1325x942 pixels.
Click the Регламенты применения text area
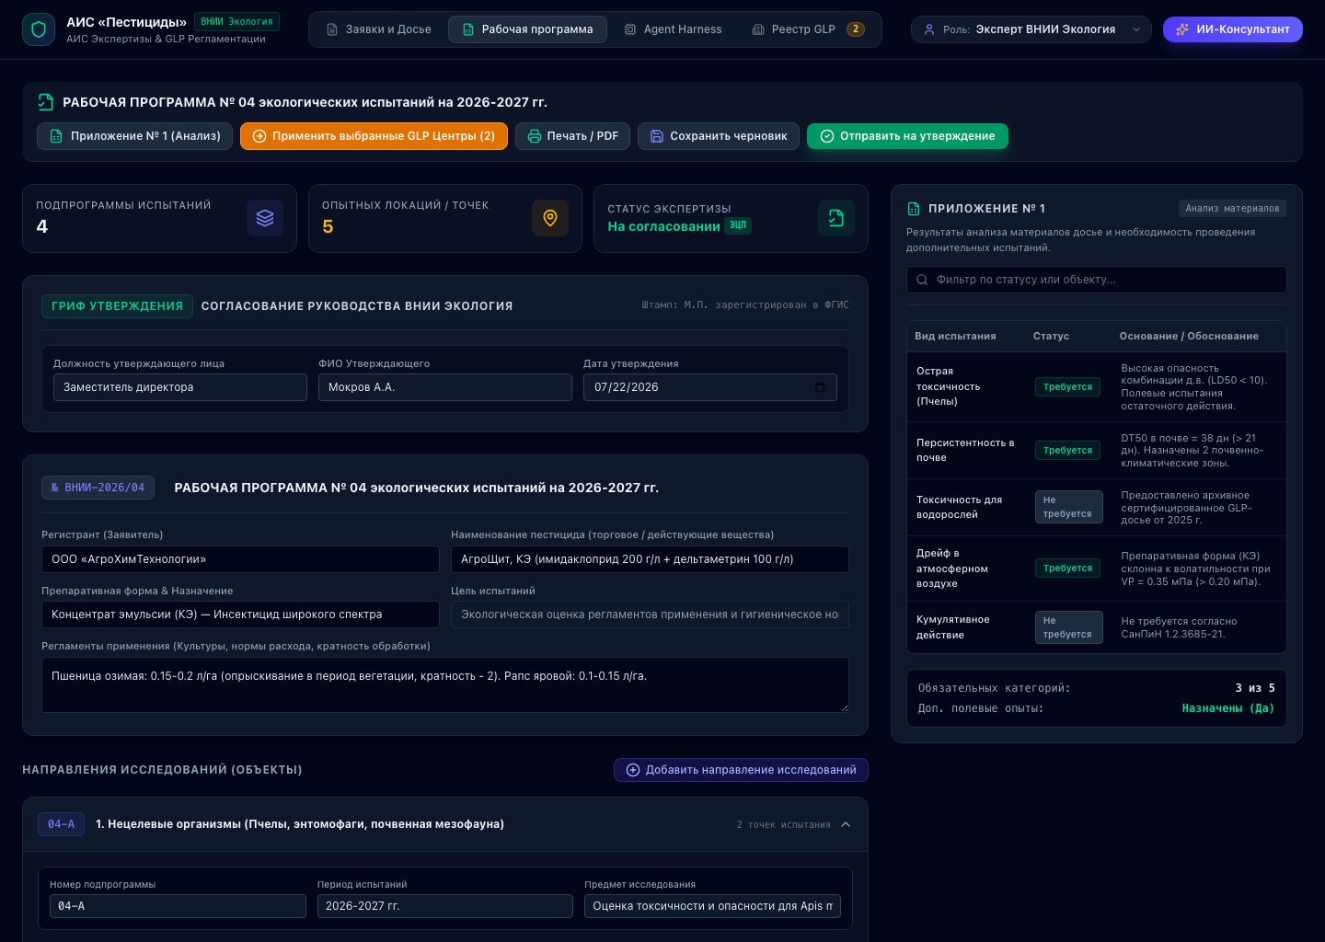click(x=445, y=684)
